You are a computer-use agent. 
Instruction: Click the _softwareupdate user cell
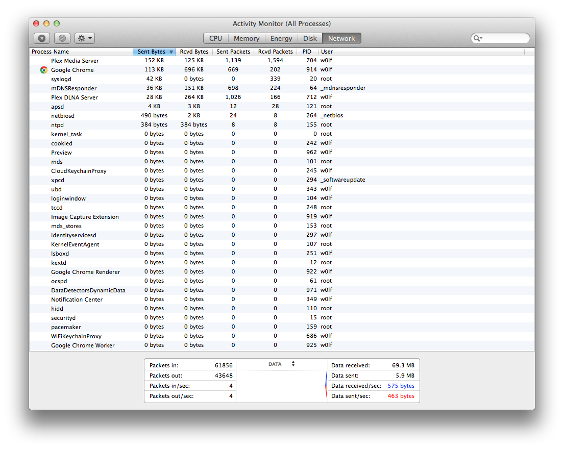tap(342, 180)
